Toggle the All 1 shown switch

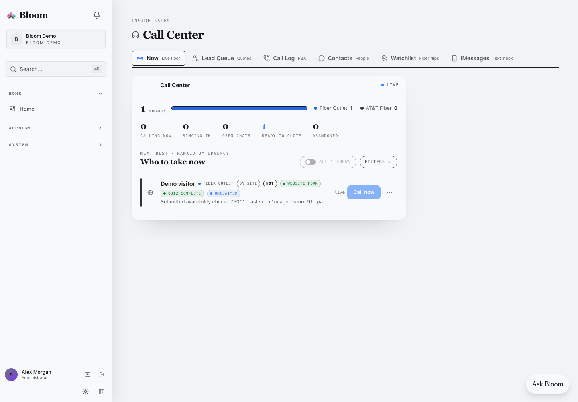(310, 162)
